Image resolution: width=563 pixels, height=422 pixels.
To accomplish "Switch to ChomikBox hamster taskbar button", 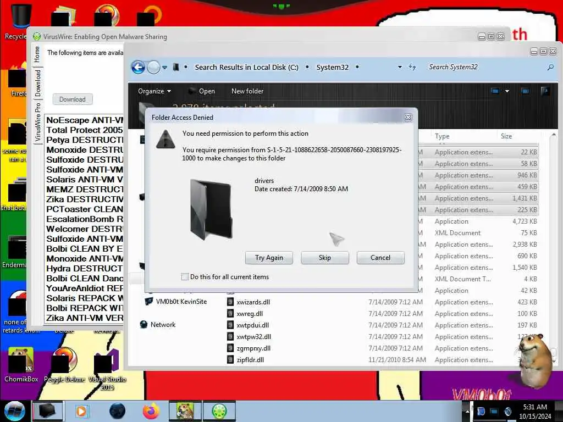I will click(x=186, y=411).
